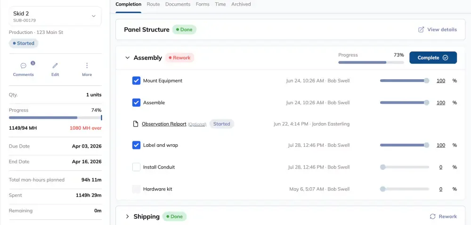Check the Install Conduit checkbox
Viewport: 471px width, 225px height.
137,167
